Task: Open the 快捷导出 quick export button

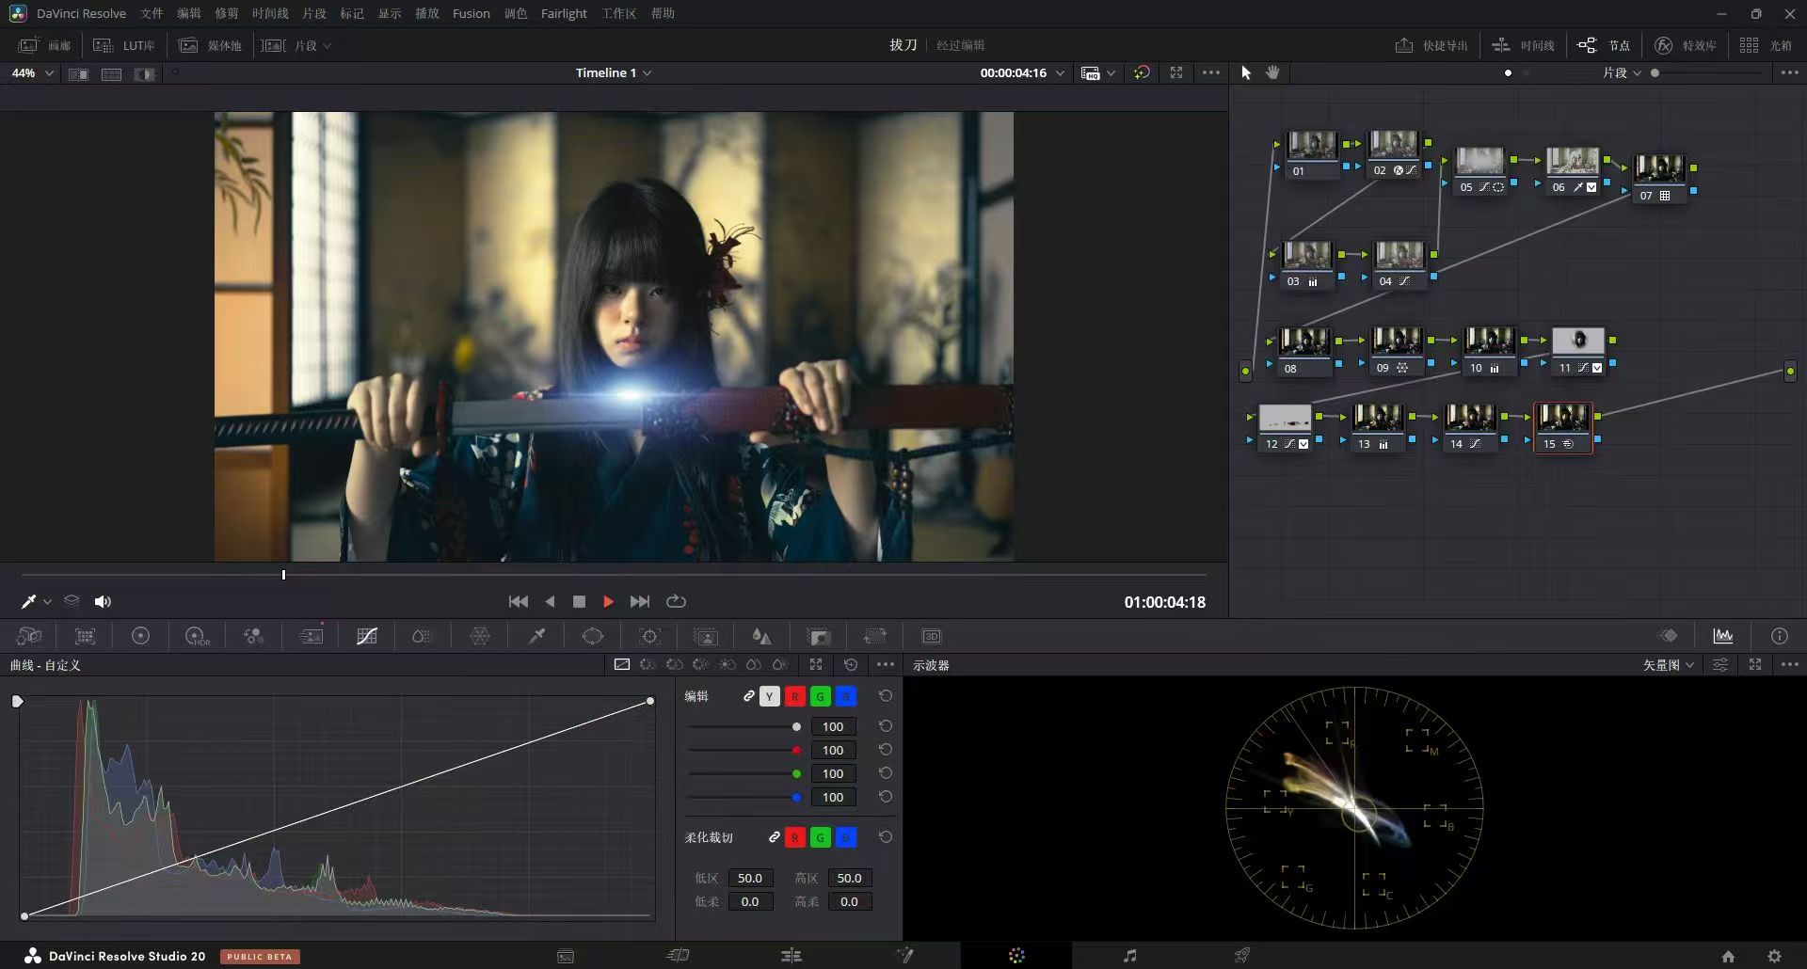Action: 1431,45
